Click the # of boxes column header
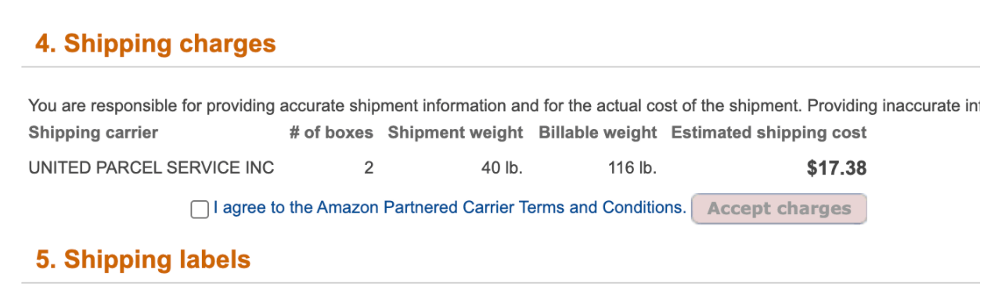This screenshot has height=305, width=1005. 331,133
